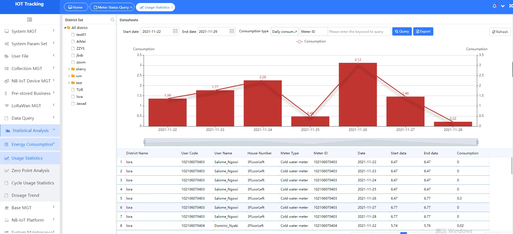Open Zero Point Analysis menu item

(x=30, y=171)
